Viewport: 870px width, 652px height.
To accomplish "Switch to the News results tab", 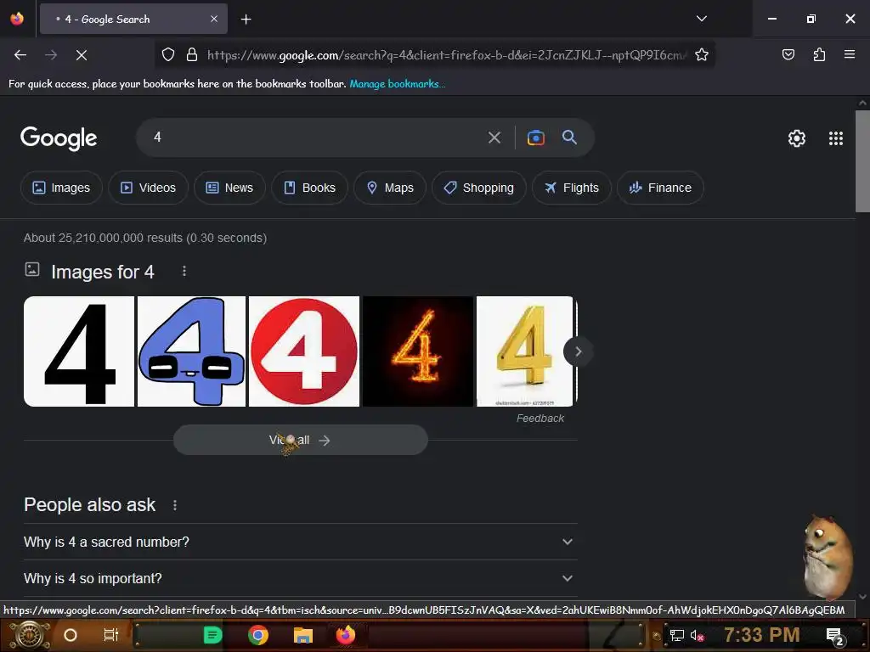I will pyautogui.click(x=229, y=188).
